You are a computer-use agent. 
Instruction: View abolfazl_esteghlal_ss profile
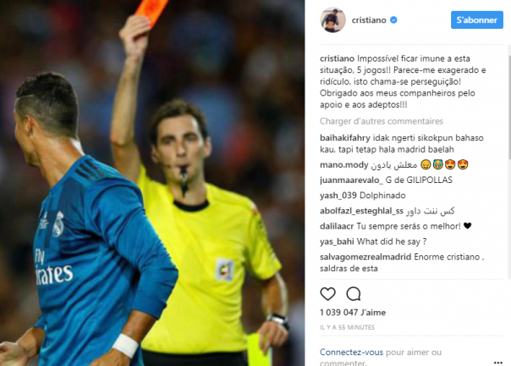point(361,211)
